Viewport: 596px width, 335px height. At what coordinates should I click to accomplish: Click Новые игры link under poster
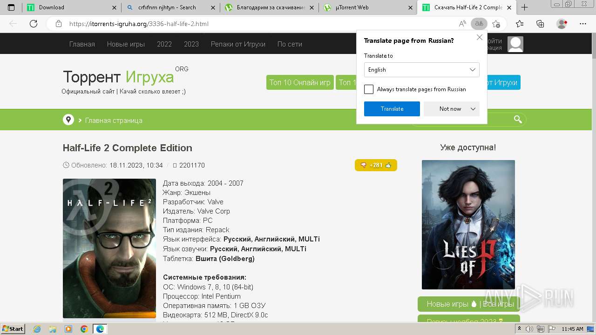(447, 304)
